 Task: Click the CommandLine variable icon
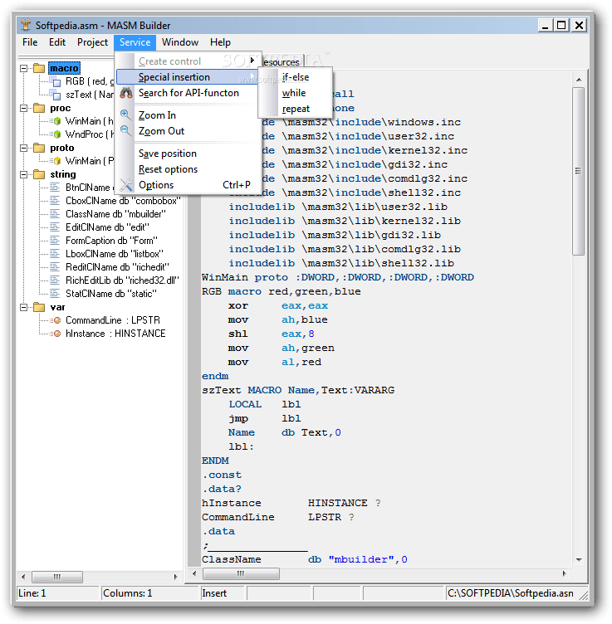pyautogui.click(x=56, y=320)
